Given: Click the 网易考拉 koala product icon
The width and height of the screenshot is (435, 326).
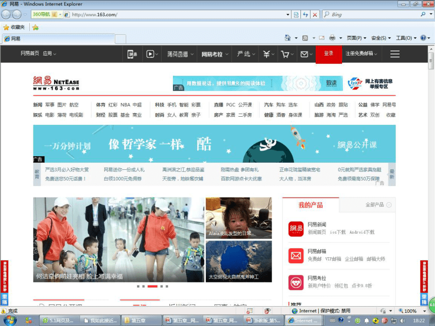Looking at the screenshot, I should (x=296, y=283).
